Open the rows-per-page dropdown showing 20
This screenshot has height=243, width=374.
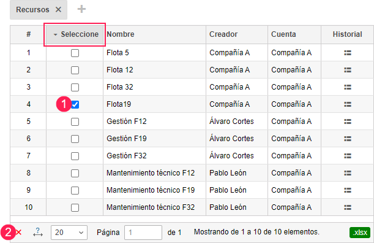(69, 233)
